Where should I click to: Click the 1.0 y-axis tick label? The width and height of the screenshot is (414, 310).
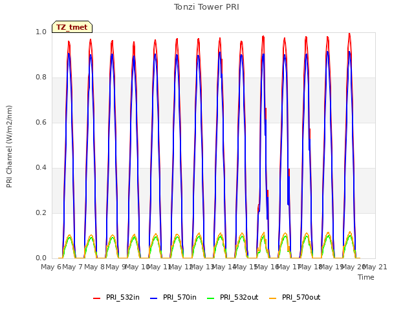[41, 32]
